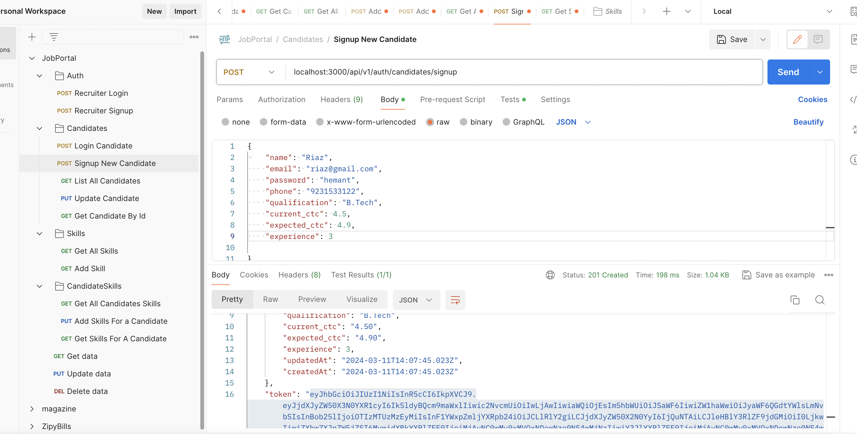Screen dimensions: 857x434
Task: Open the Test Results response tab
Action: pos(361,275)
